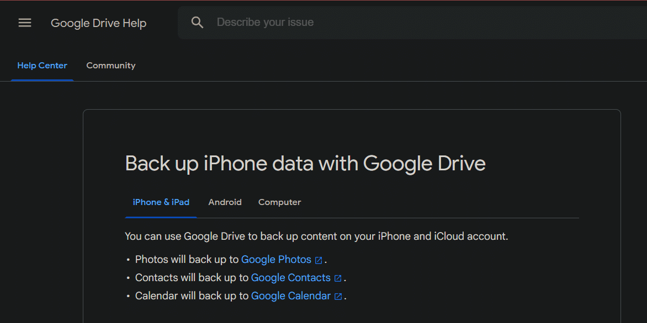Image resolution: width=647 pixels, height=323 pixels.
Task: Click the external-link icon beside Google Contacts
Action: [337, 278]
